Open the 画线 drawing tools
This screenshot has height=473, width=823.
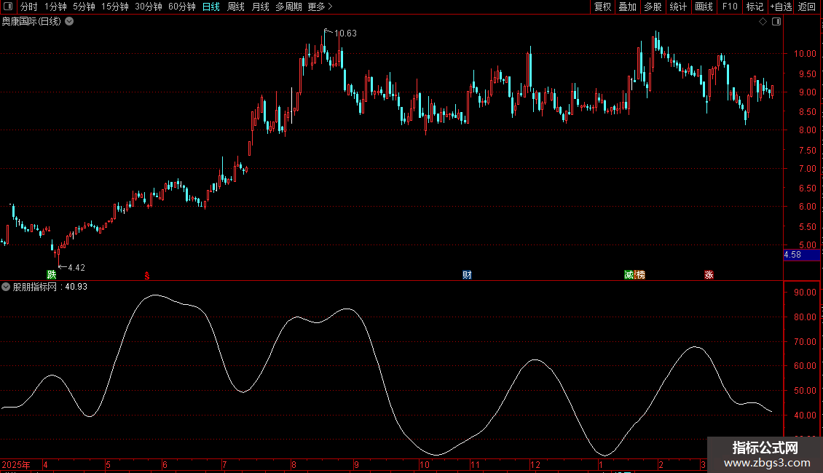pyautogui.click(x=704, y=7)
